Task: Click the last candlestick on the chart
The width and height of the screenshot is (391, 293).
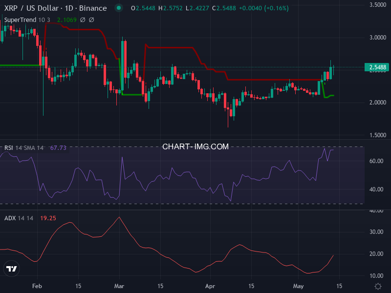Action: click(x=334, y=70)
